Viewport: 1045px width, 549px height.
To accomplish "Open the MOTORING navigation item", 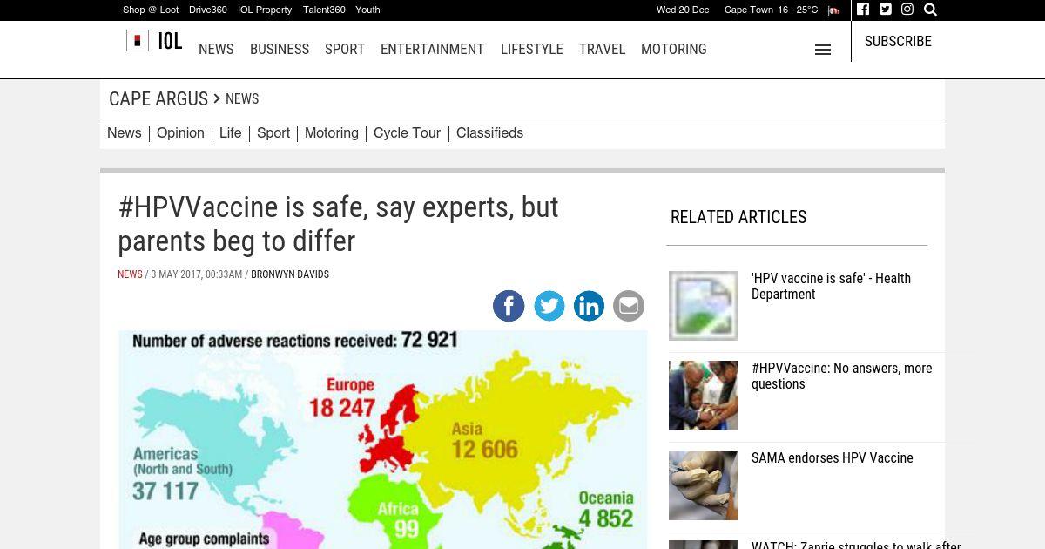I will (674, 50).
